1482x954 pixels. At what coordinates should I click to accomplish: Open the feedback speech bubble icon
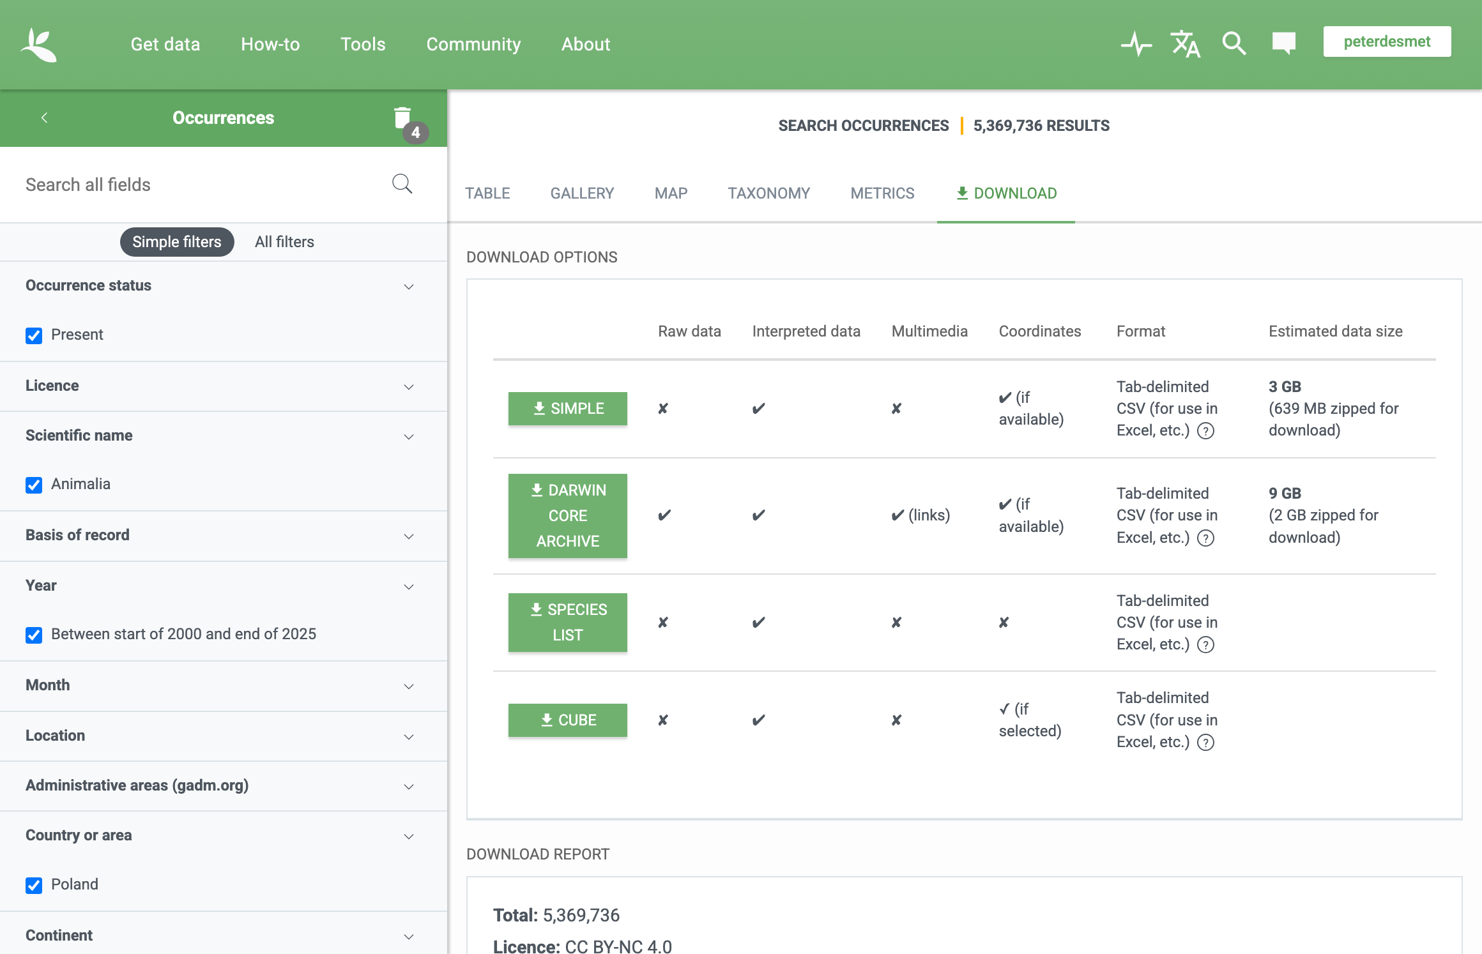pos(1283,43)
